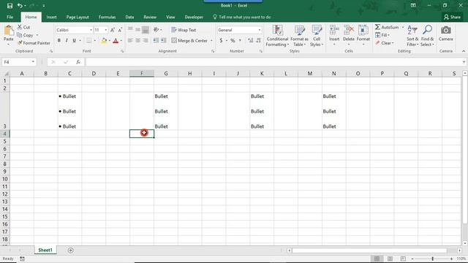468x263 pixels.
Task: Middle align cell content
Action: 137,29
